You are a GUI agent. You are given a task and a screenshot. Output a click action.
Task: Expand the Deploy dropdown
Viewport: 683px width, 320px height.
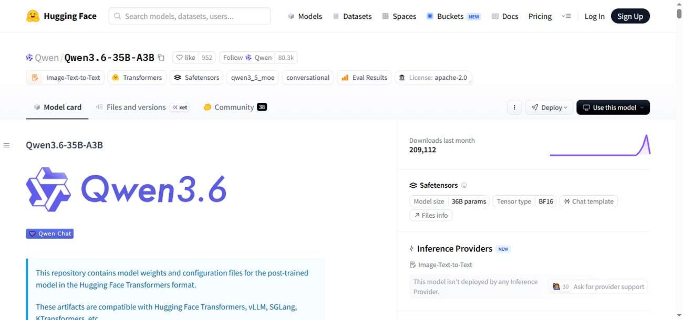pos(549,108)
